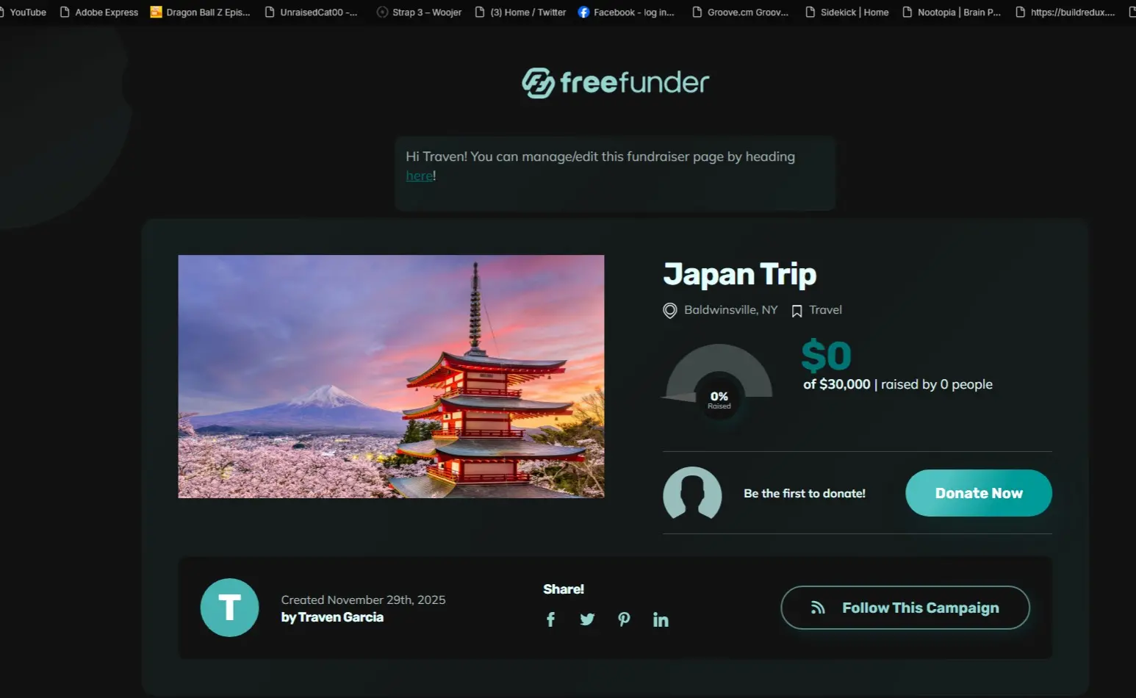Click Follow This Campaign button

tap(905, 608)
